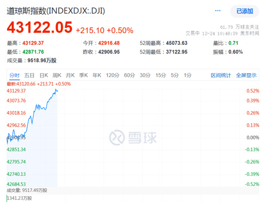This screenshot has height=202, width=267.
Task: Switch to the 1分 interval chart
Action: [187, 75]
